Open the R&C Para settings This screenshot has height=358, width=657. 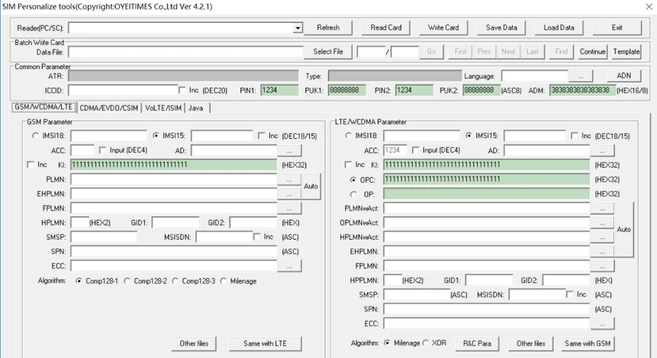click(477, 344)
